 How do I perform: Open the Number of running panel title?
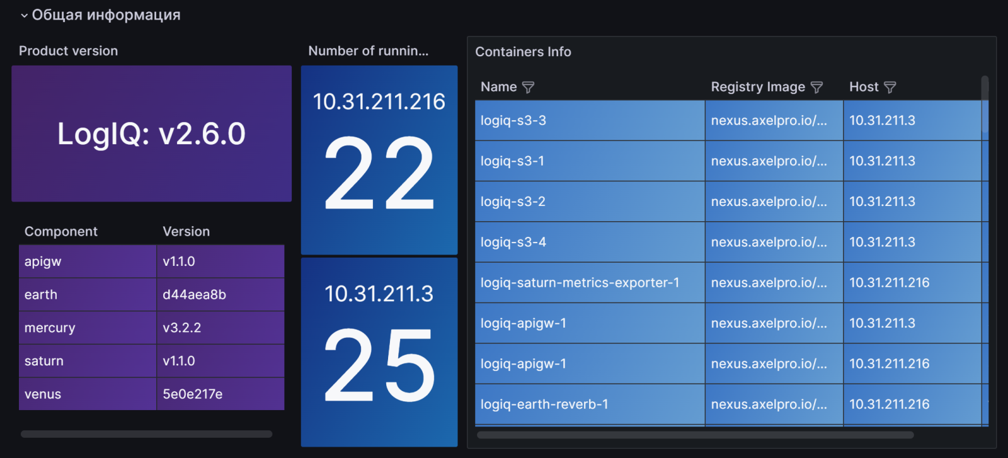tap(368, 51)
